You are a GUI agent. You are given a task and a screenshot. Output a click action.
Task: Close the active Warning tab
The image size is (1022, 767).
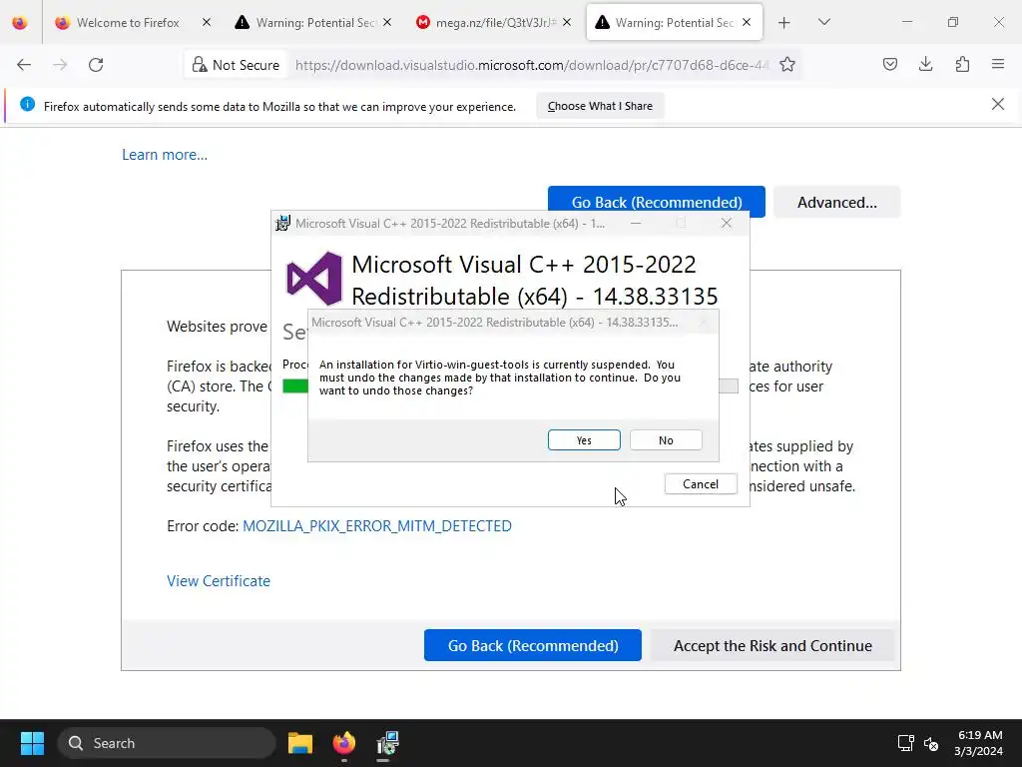click(747, 22)
